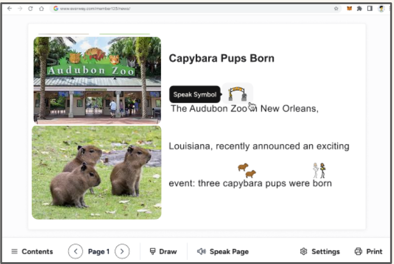Toggle the browser side panel

[x=370, y=8]
